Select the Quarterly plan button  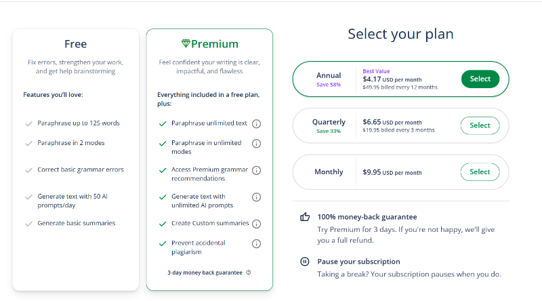[480, 125]
